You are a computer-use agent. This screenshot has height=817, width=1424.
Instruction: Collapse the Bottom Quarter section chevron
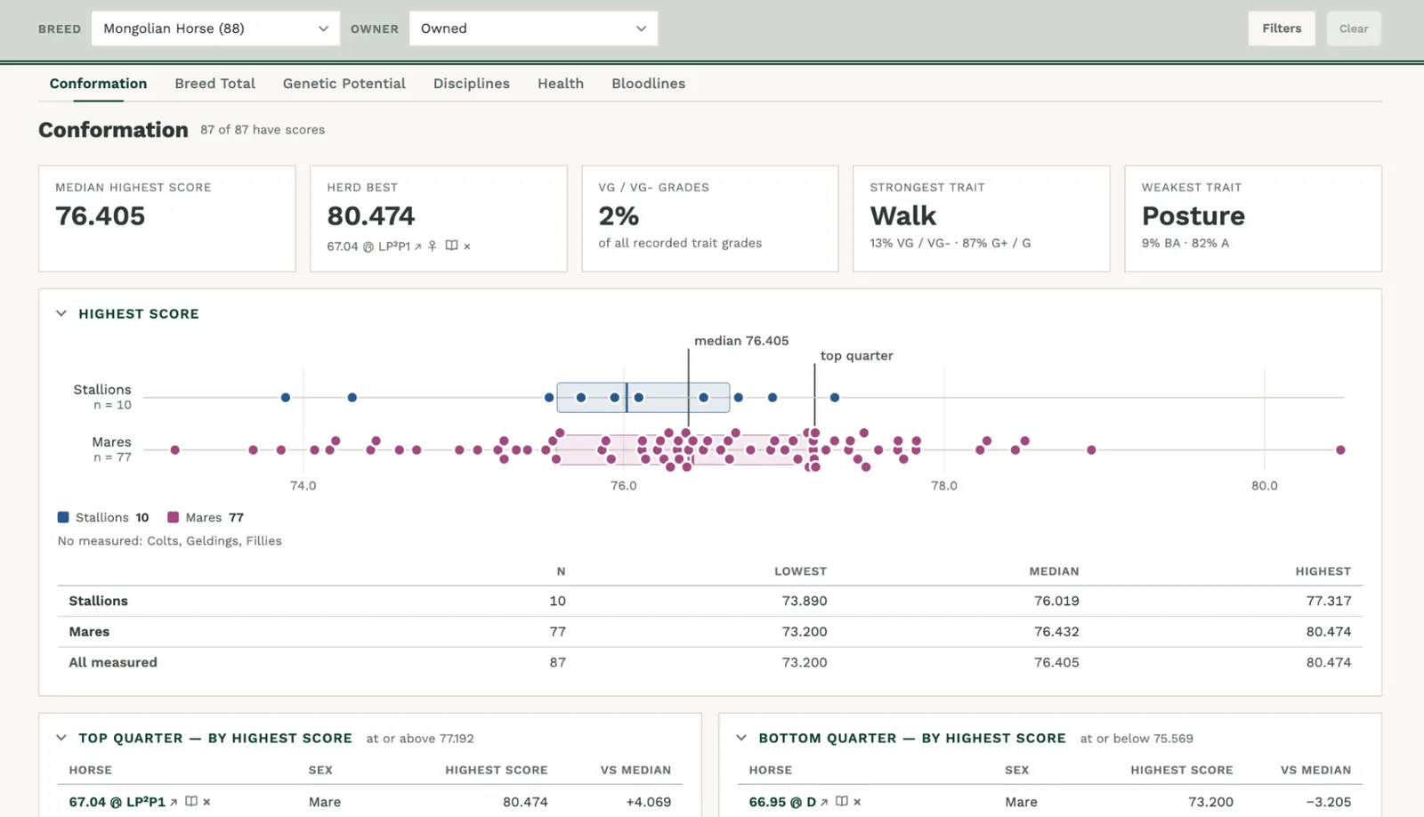click(741, 738)
